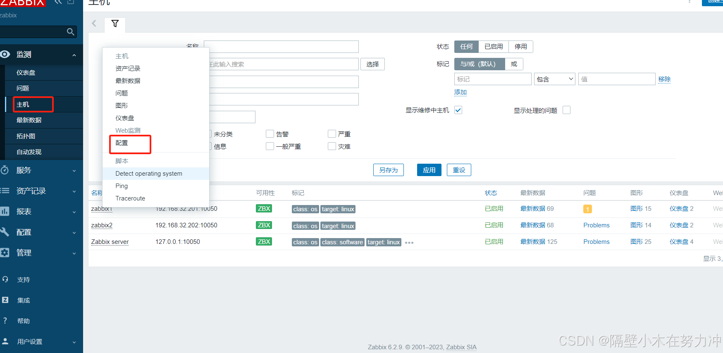Click the tag value (值) input field
This screenshot has height=353, width=723.
(x=617, y=79)
